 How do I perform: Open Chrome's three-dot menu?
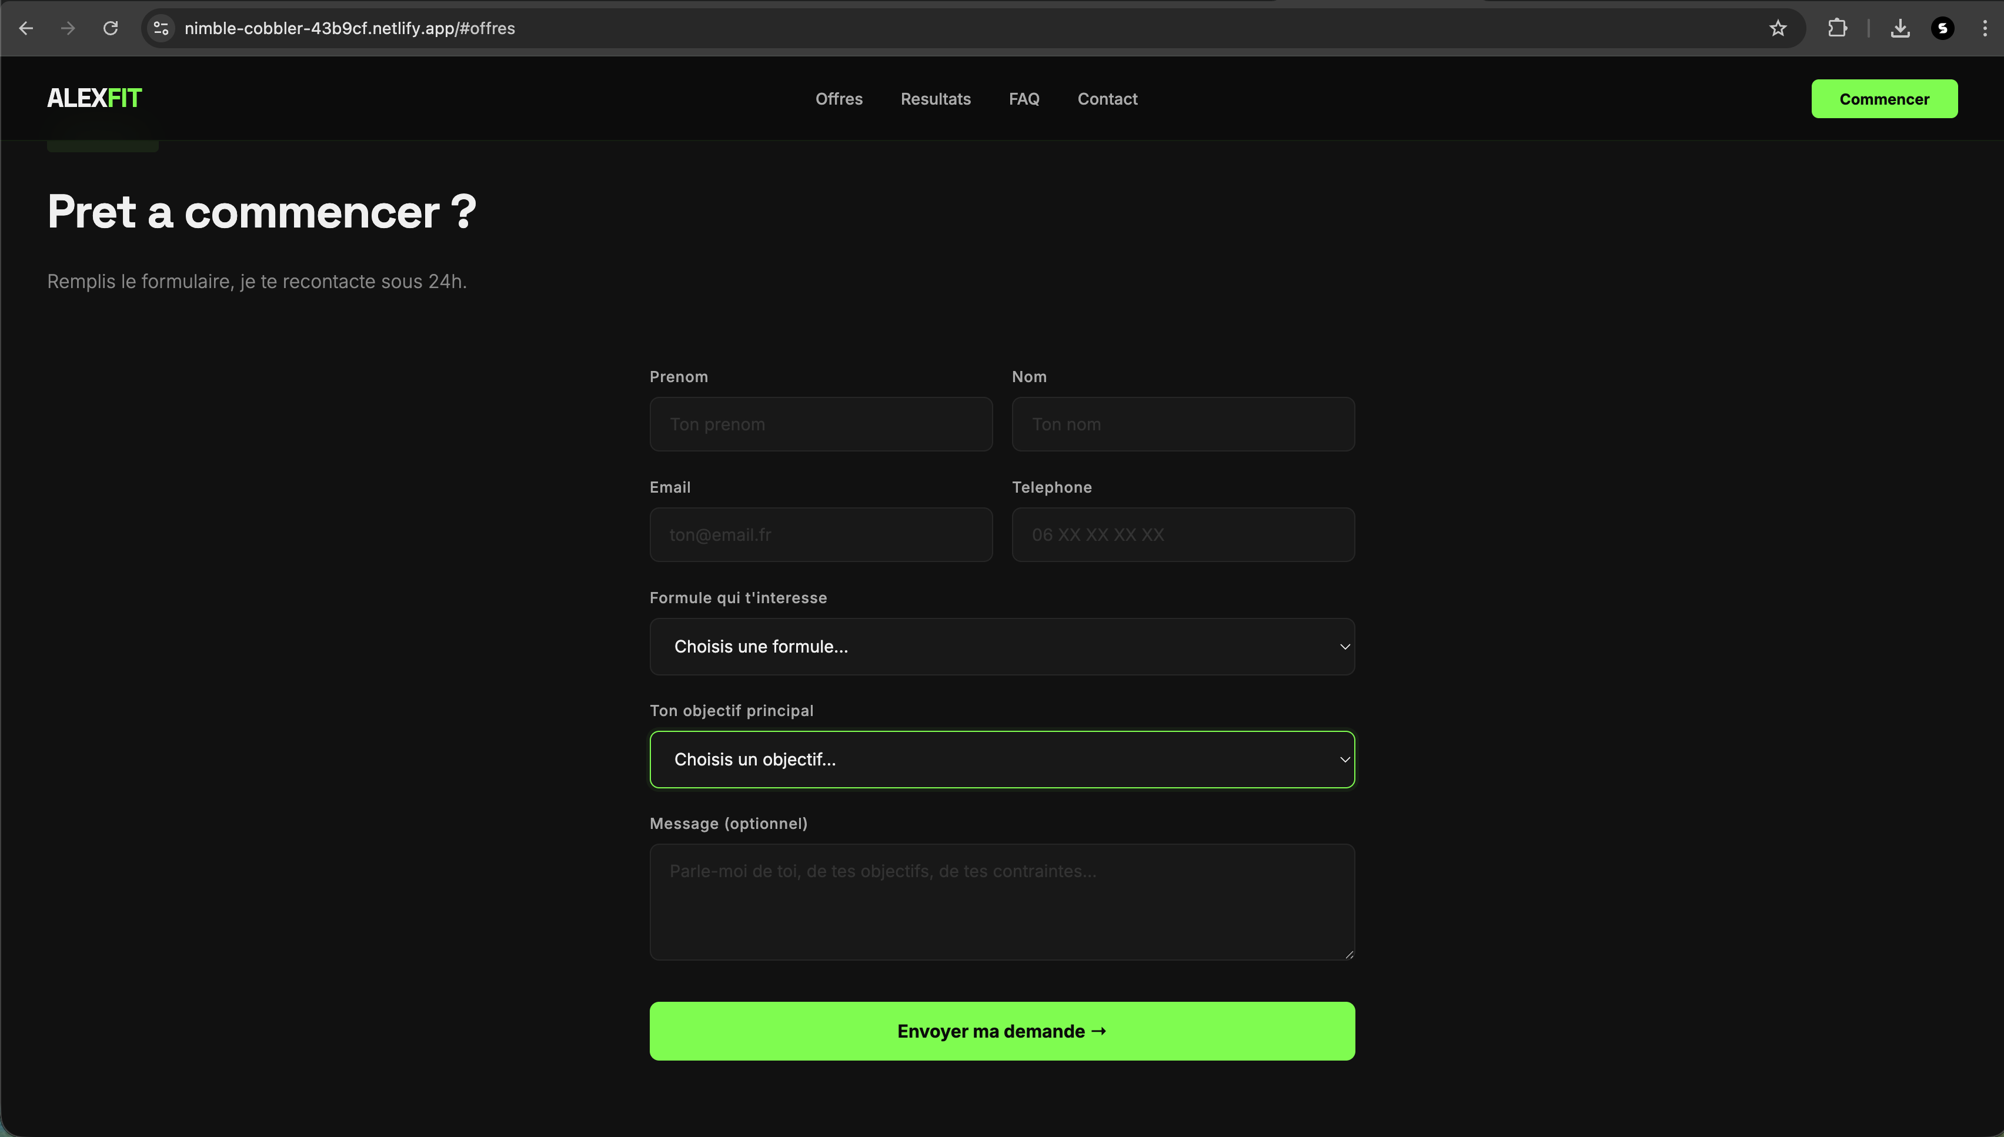[1985, 28]
